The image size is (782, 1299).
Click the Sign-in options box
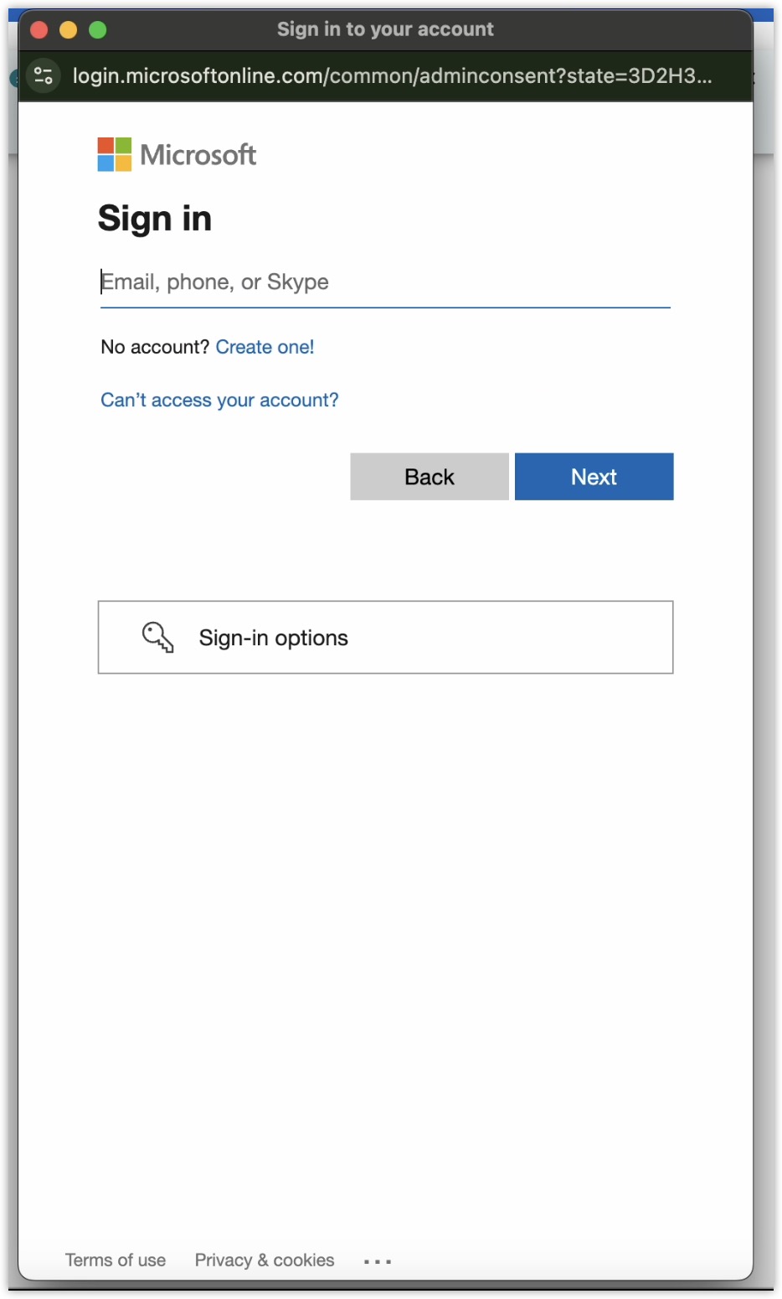tap(385, 638)
